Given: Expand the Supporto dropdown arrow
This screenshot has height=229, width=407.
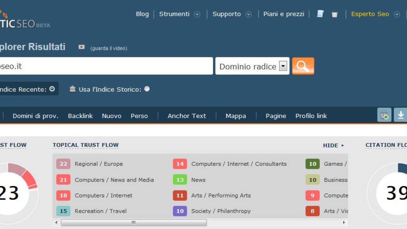Looking at the screenshot, I should 249,14.
